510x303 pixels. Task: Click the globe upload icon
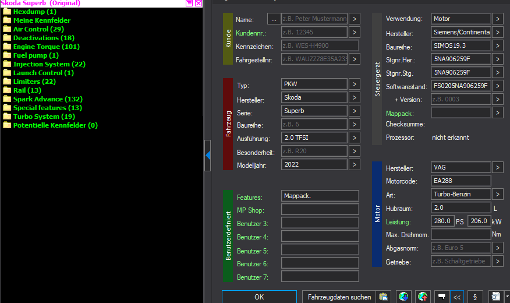pos(423,297)
